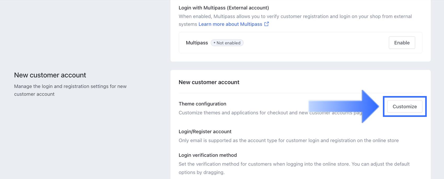
Task: Open the external-link icon beside Multipass link
Action: pyautogui.click(x=266, y=24)
